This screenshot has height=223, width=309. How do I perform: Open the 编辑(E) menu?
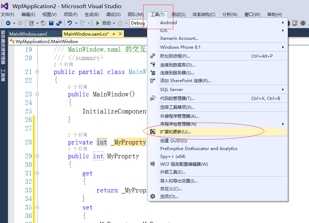click(x=28, y=15)
